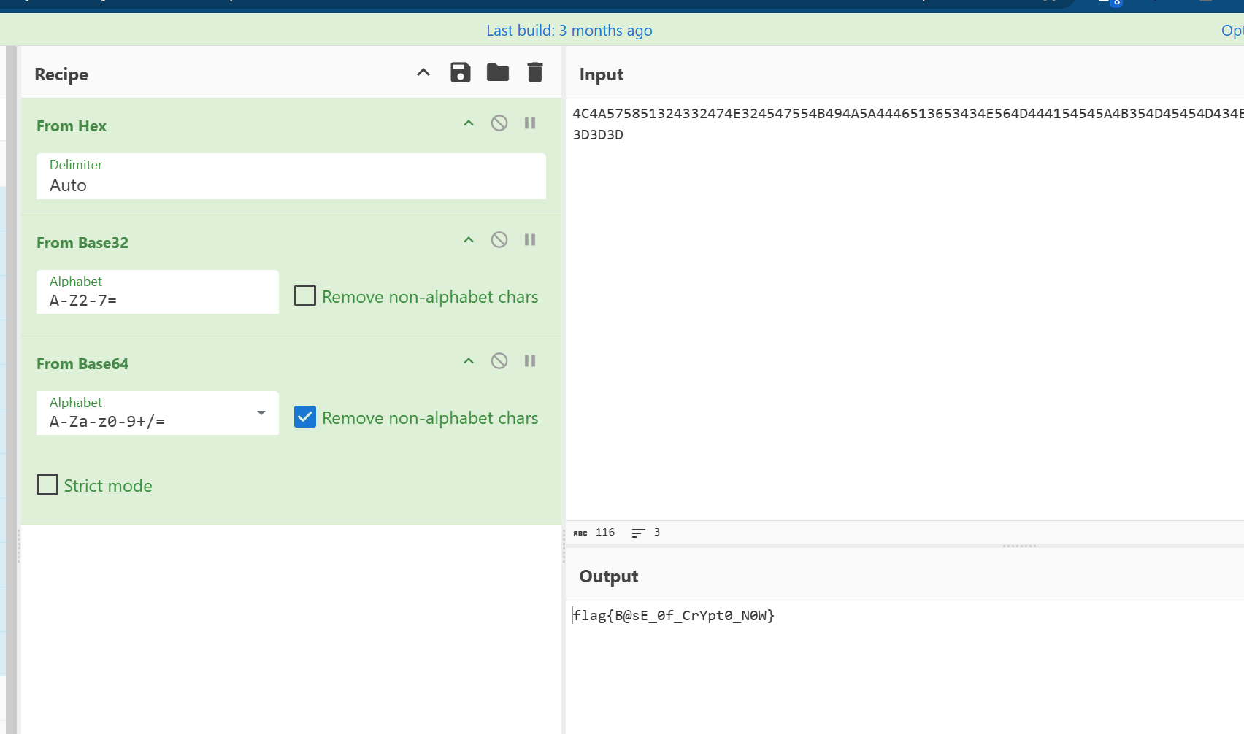This screenshot has height=734, width=1244.
Task: Open the Load recipe folder icon
Action: point(498,73)
